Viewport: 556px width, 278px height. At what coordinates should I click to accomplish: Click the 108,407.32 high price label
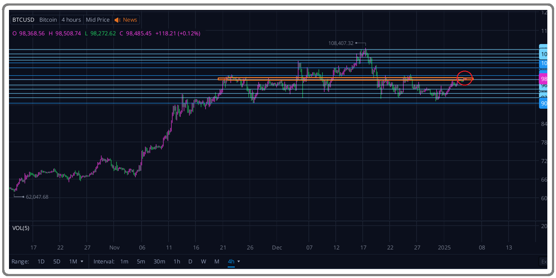[341, 43]
